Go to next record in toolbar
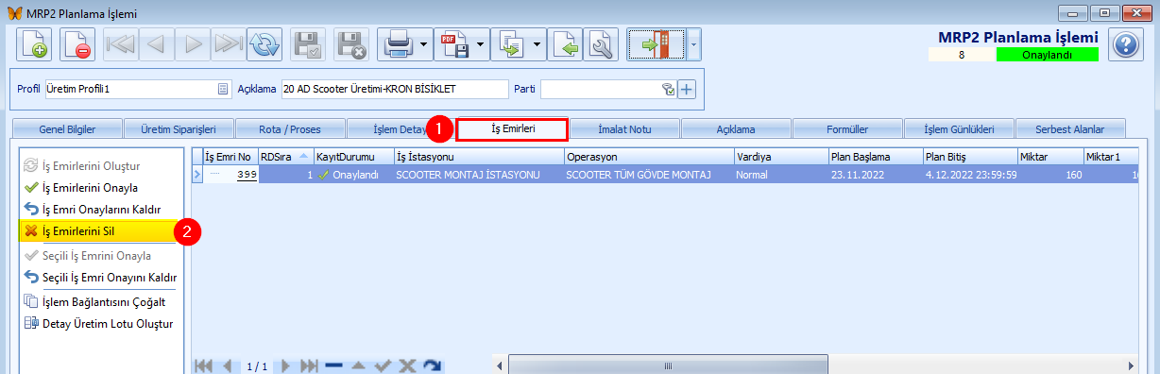Image resolution: width=1160 pixels, height=374 pixels. click(x=195, y=44)
